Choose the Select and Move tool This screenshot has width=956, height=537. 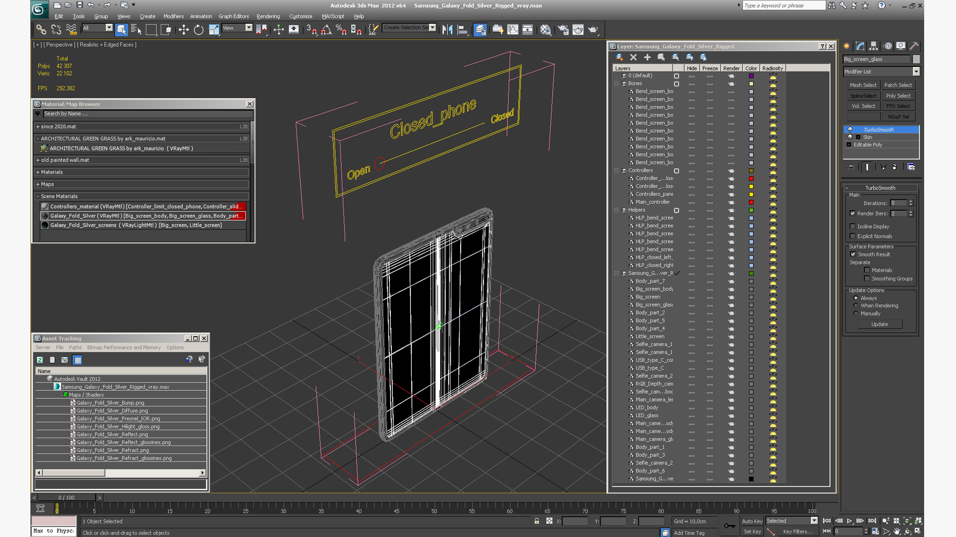(184, 30)
